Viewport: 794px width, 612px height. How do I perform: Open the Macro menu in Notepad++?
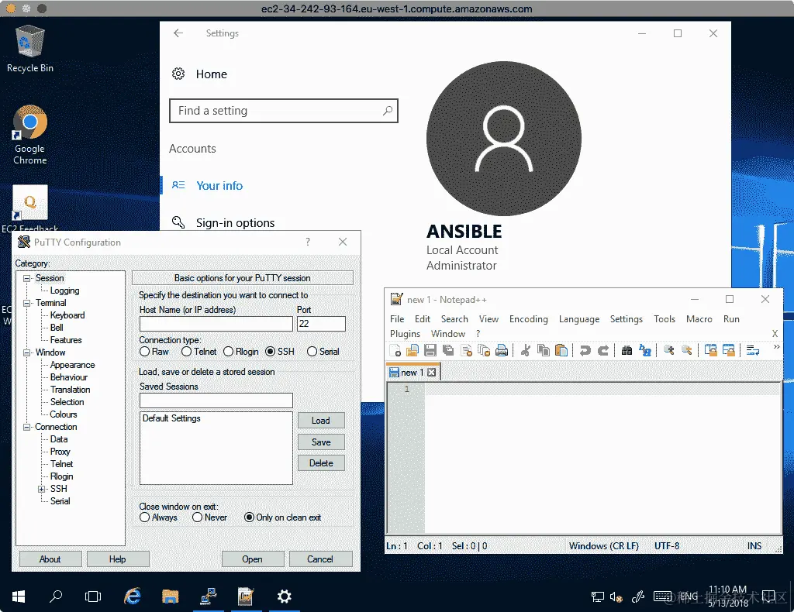[x=699, y=319]
